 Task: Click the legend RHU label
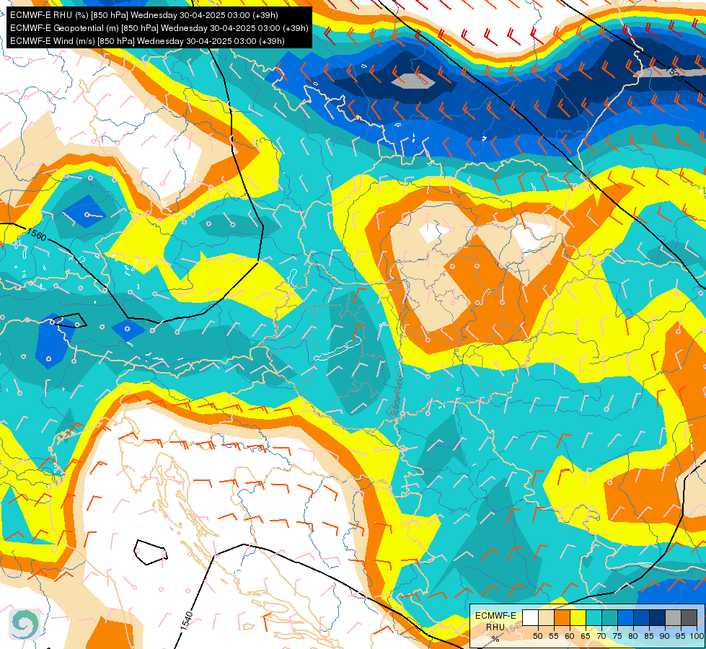tap(495, 627)
